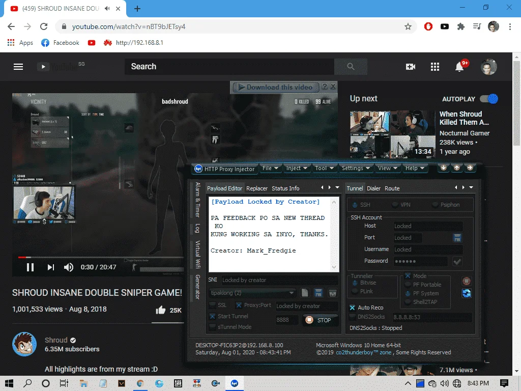
Task: Click the YouTube search magnifier button
Action: [351, 67]
